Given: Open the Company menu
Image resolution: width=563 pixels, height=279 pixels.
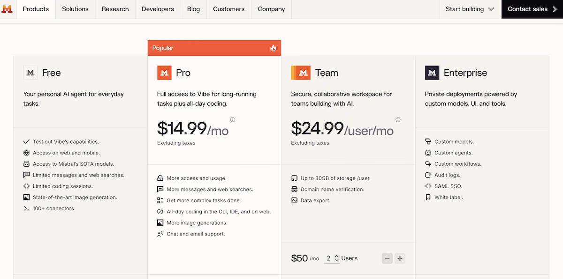Looking at the screenshot, I should tap(271, 9).
